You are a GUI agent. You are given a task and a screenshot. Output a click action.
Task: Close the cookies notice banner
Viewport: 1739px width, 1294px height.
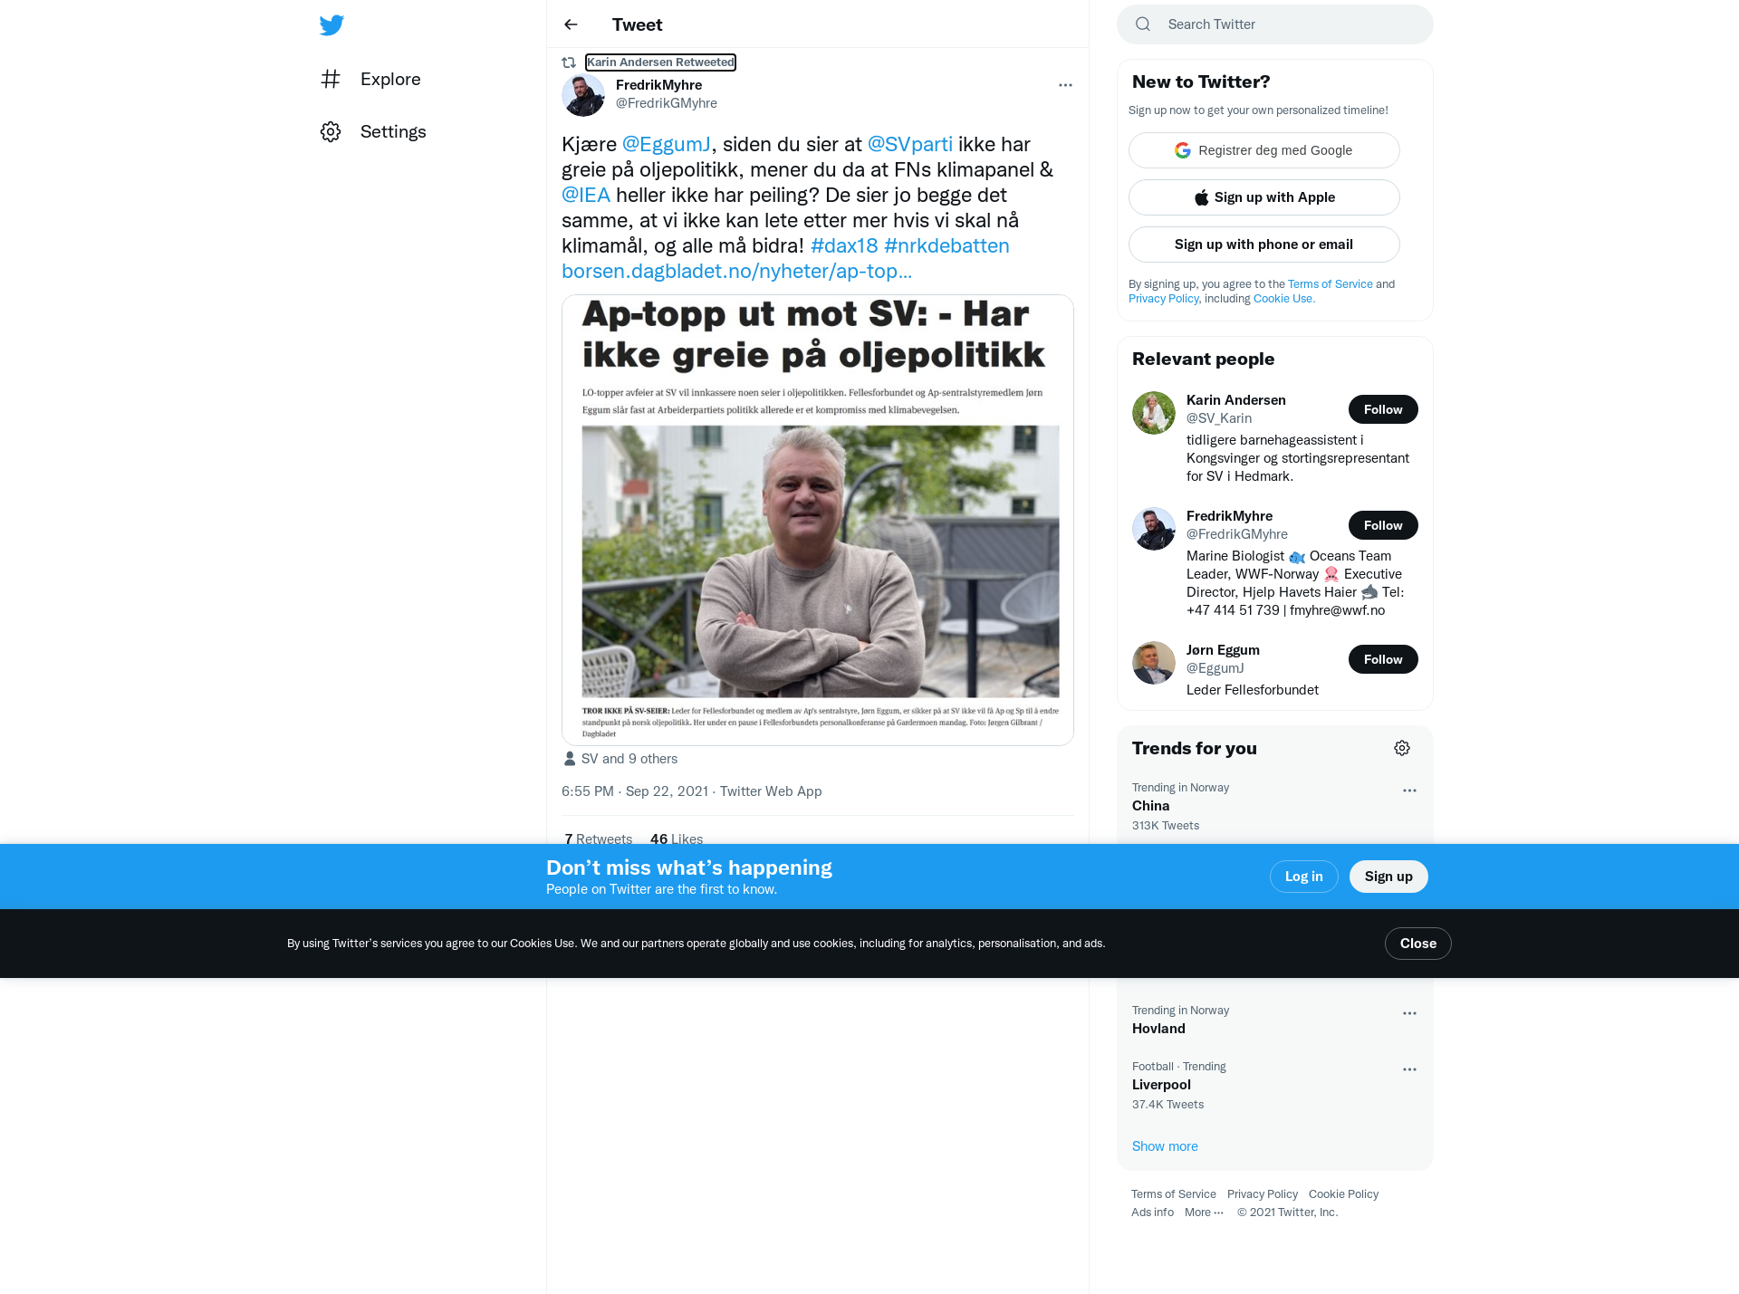[x=1418, y=944]
